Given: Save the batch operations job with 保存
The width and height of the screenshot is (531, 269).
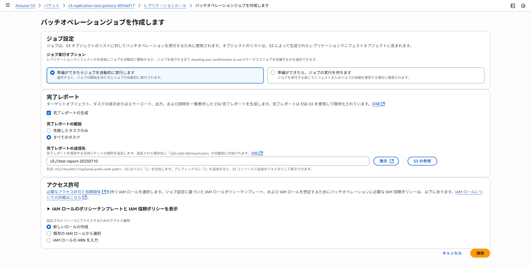Looking at the screenshot, I should click(x=480, y=253).
